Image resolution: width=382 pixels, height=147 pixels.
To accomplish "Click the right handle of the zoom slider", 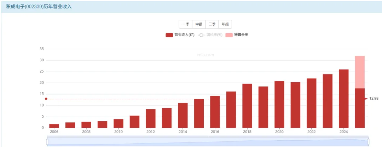I will point(368,142).
